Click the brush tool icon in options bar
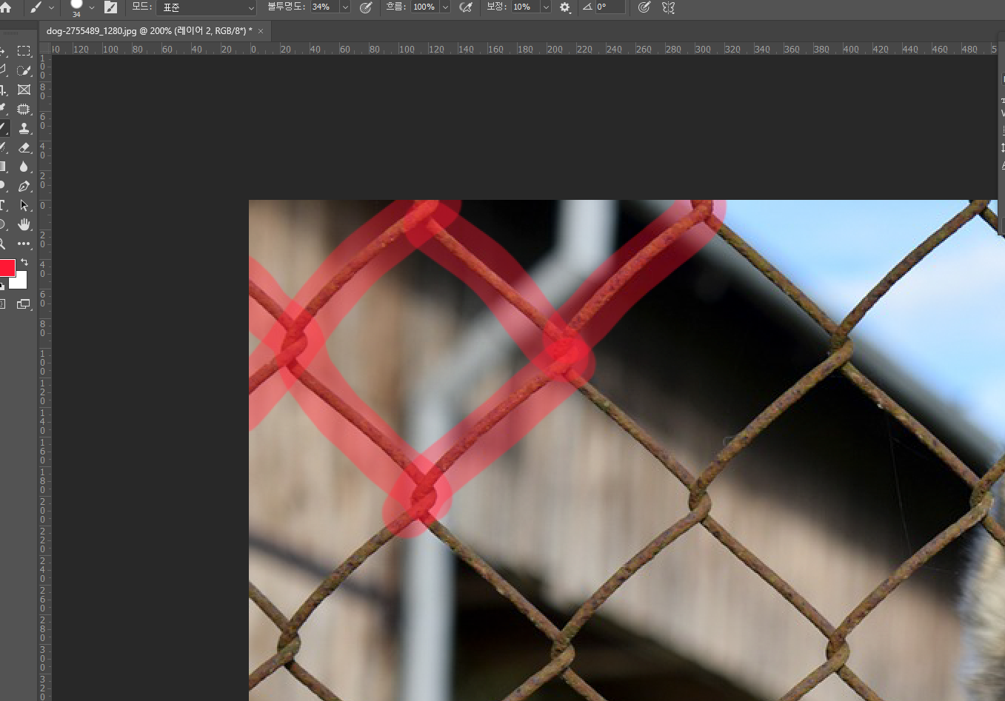The width and height of the screenshot is (1005, 701). pos(36,7)
